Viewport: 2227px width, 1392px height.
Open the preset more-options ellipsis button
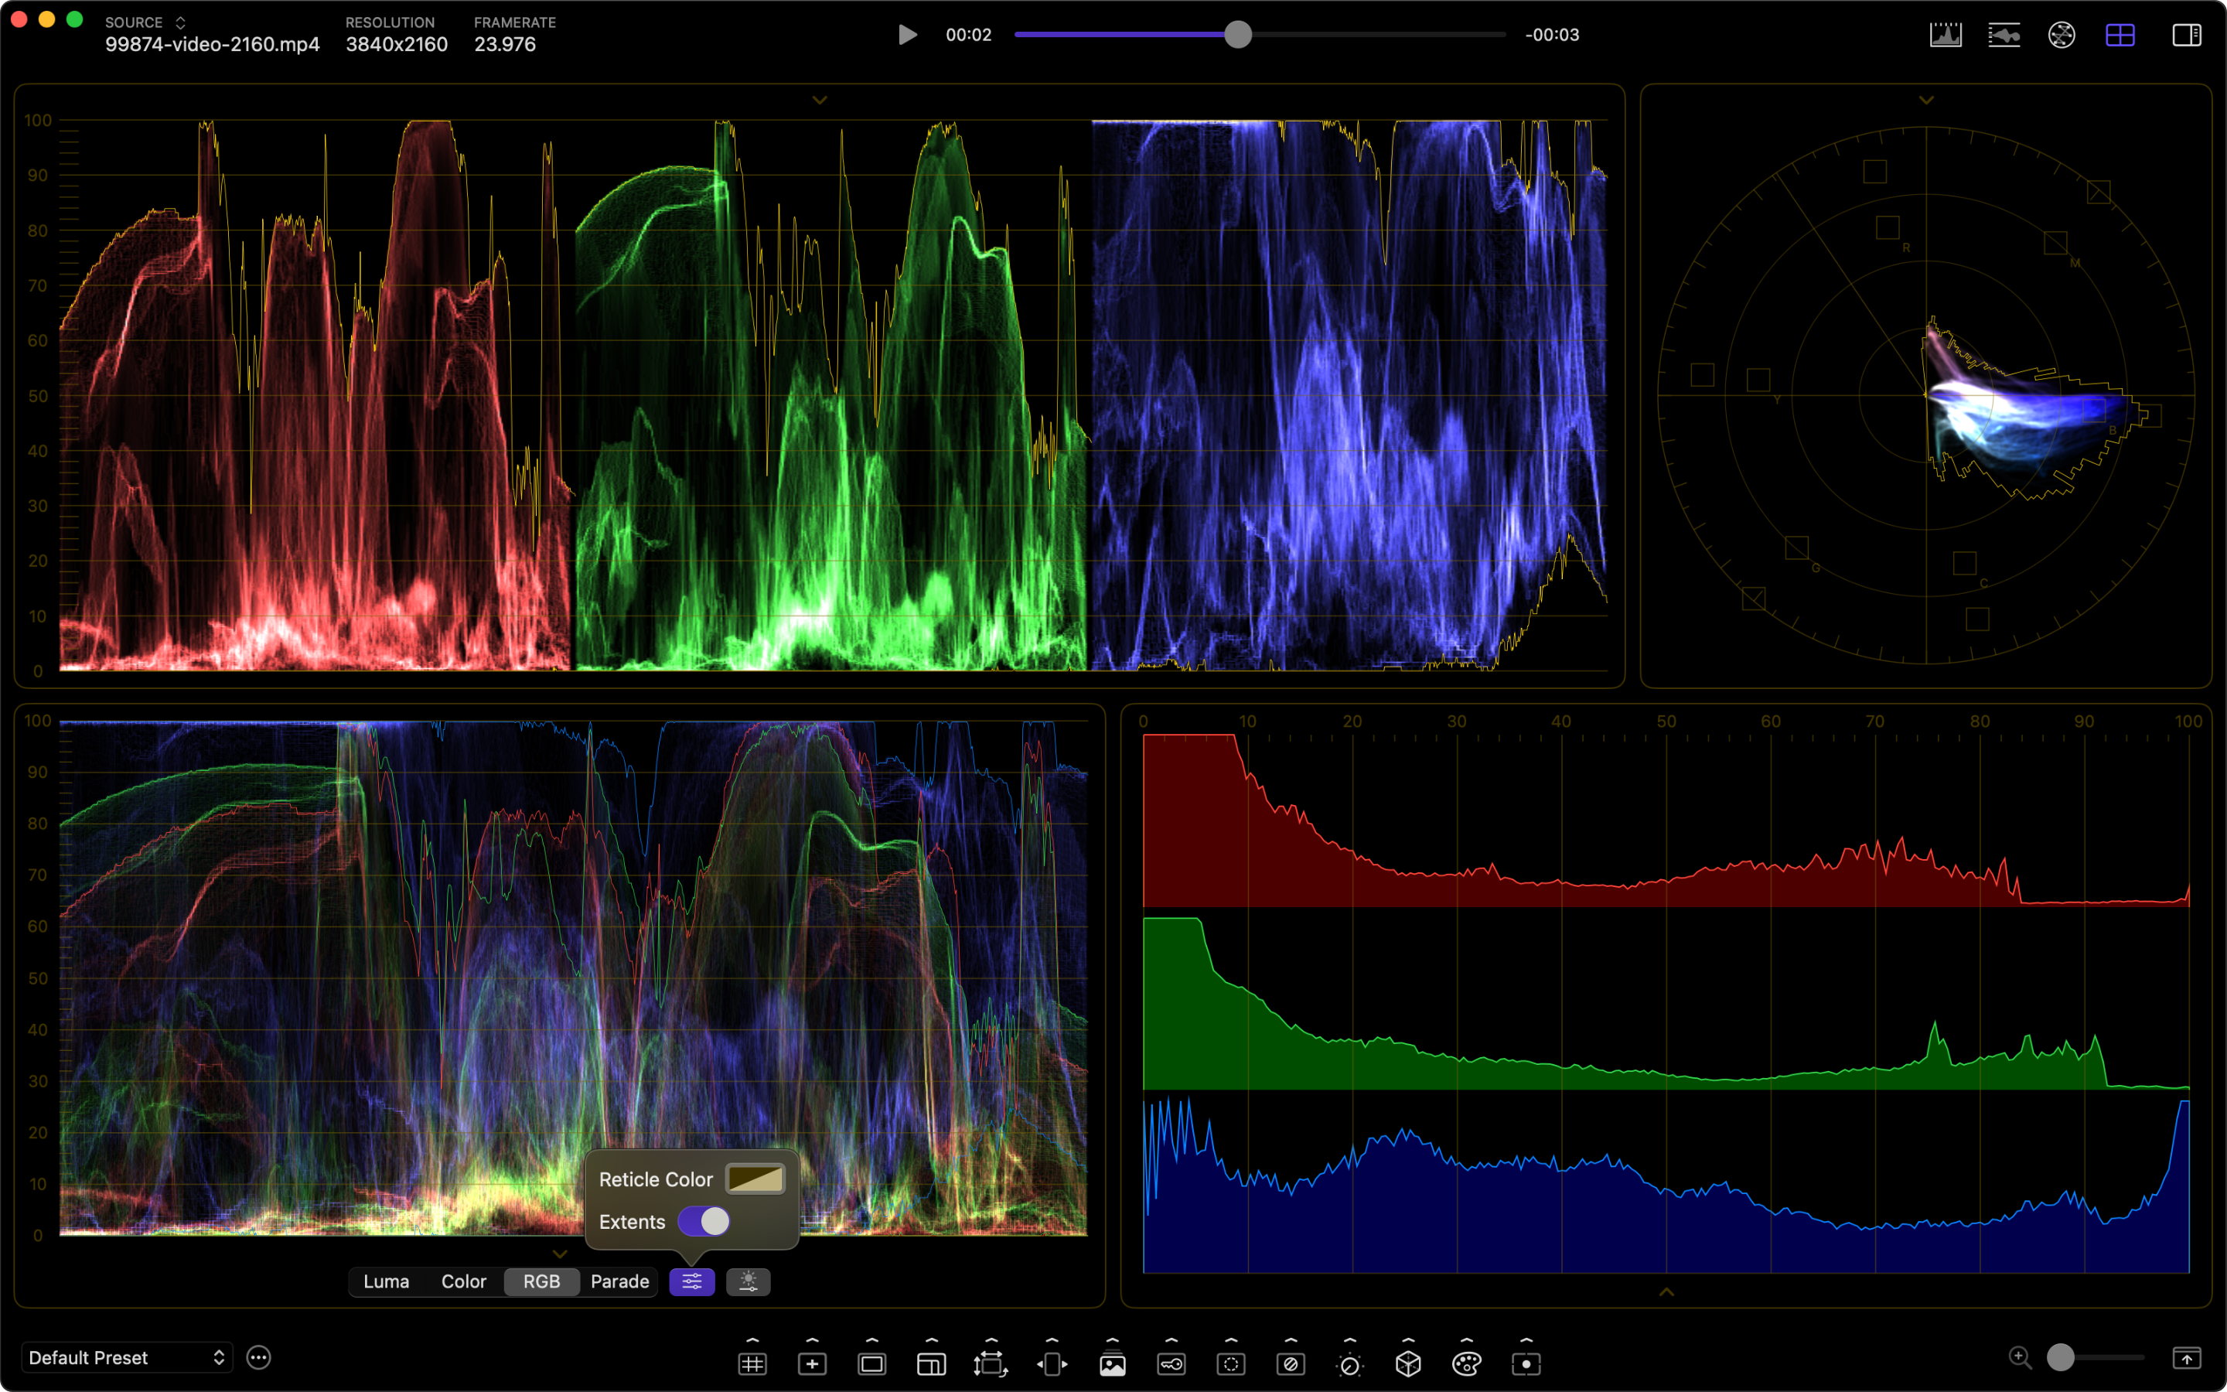pyautogui.click(x=258, y=1357)
